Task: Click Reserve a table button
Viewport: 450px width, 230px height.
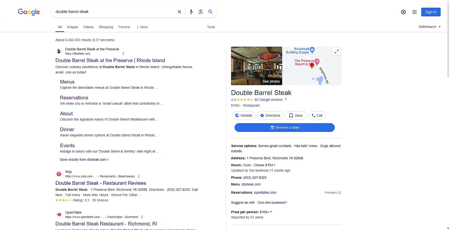Action: (285, 128)
